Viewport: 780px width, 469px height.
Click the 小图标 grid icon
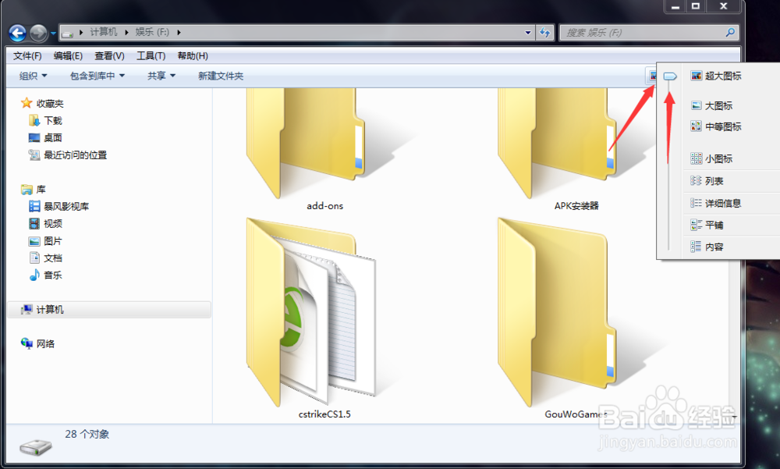point(696,159)
